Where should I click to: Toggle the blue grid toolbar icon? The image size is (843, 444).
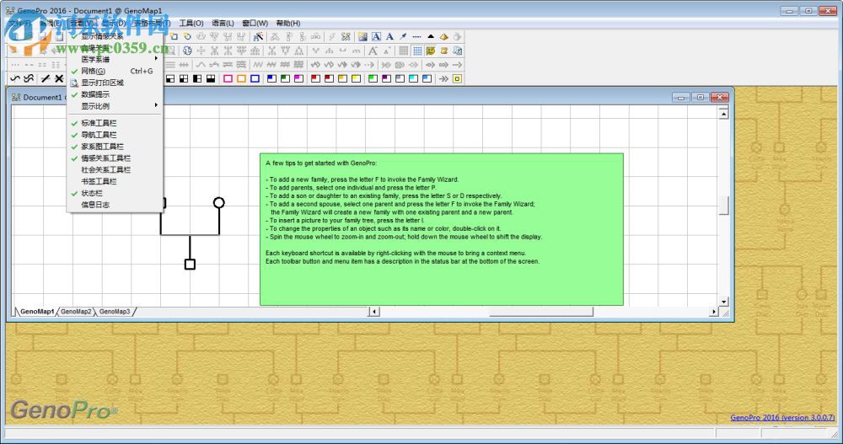point(417,51)
